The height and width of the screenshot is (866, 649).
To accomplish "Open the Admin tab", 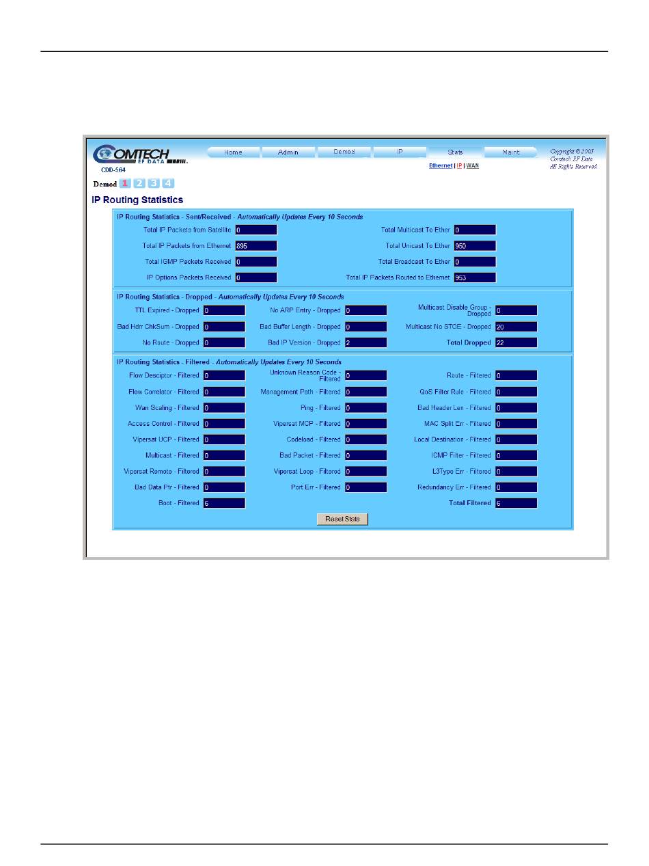I will click(288, 152).
